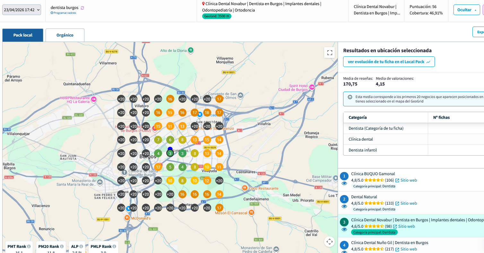
Task: Click Novabur's green 'Categoría principal: Dentista' badge
Action: 374,233
